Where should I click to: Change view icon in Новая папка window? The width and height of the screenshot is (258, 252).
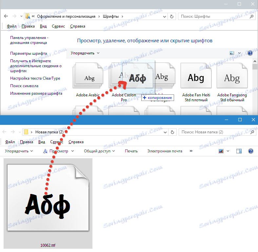(221, 151)
